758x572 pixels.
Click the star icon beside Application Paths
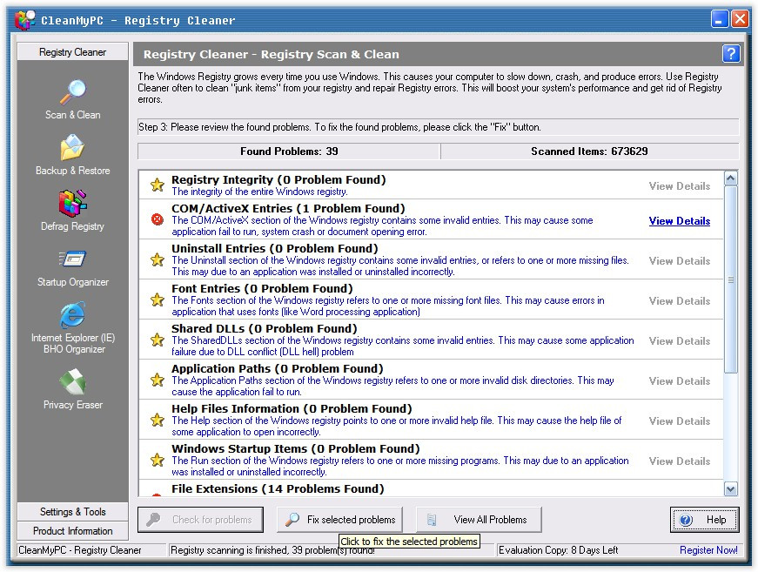[158, 380]
